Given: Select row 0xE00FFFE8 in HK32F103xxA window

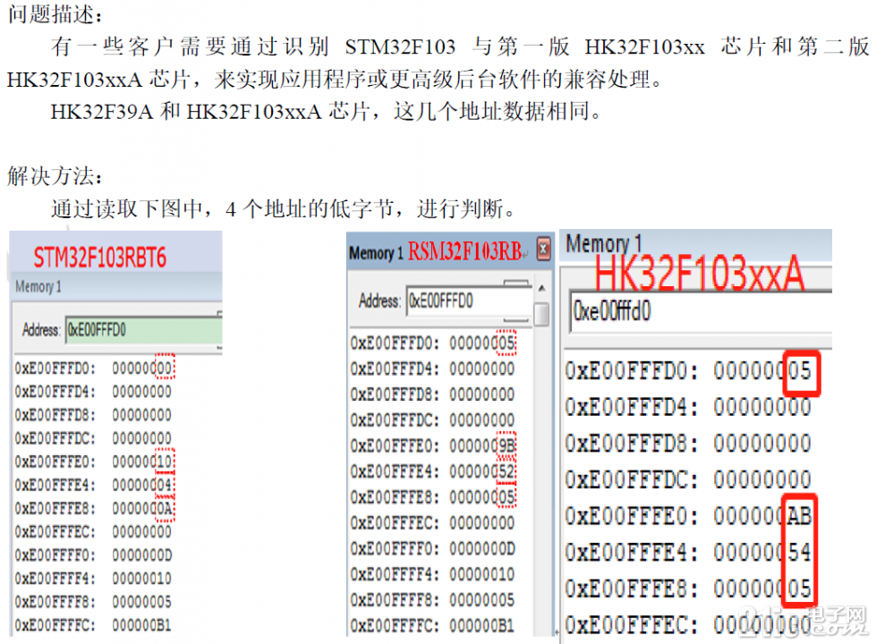Looking at the screenshot, I should [688, 589].
